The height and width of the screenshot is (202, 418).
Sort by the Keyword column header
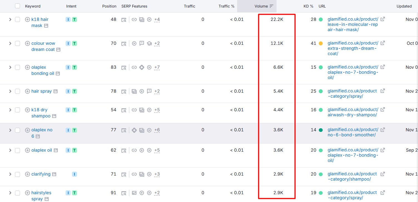pos(33,6)
